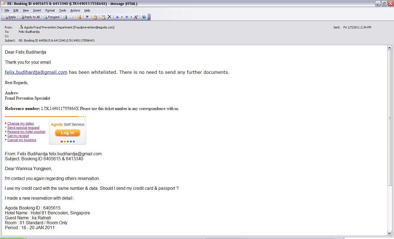Image resolution: width=394 pixels, height=239 pixels.
Task: Move message using the folder icon
Action: (95, 17)
